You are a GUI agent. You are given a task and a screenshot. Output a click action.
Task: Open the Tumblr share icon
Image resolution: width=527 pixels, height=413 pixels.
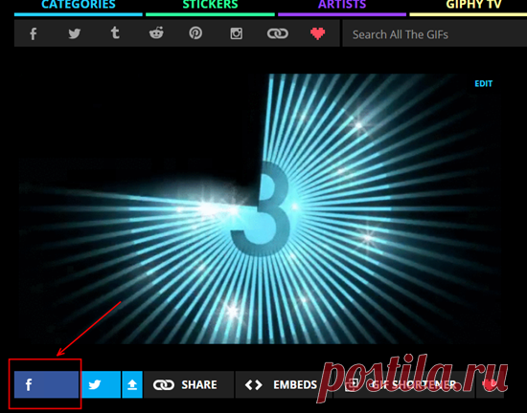click(115, 33)
